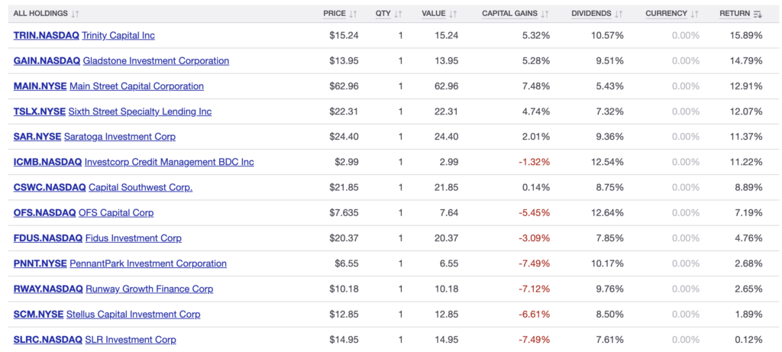Click the Saratoga Investment Corp link
This screenshot has height=352, width=782.
click(x=123, y=137)
